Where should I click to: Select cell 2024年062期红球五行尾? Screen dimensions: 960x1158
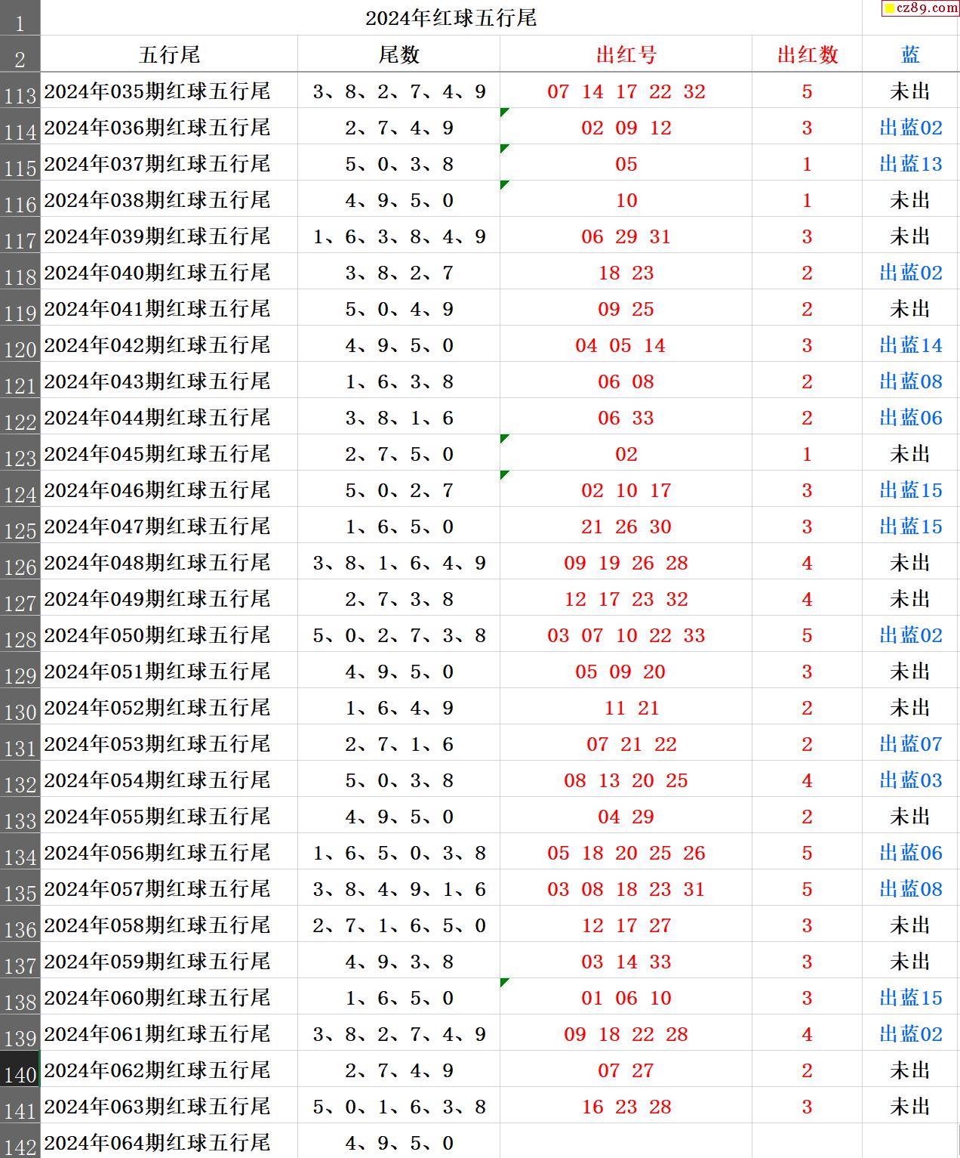(x=169, y=1070)
